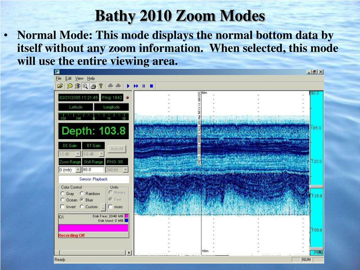Click the magenta disk usage bar

click(x=94, y=228)
